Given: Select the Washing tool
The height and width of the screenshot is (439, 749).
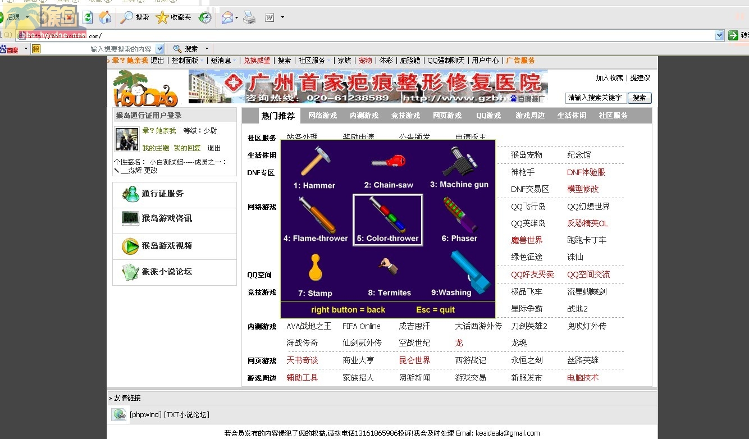Looking at the screenshot, I should [x=462, y=274].
